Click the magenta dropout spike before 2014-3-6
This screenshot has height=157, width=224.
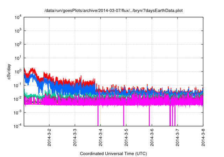pyautogui.click(x=149, y=116)
